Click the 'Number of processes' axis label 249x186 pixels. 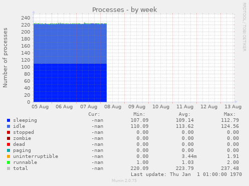coord(5,58)
